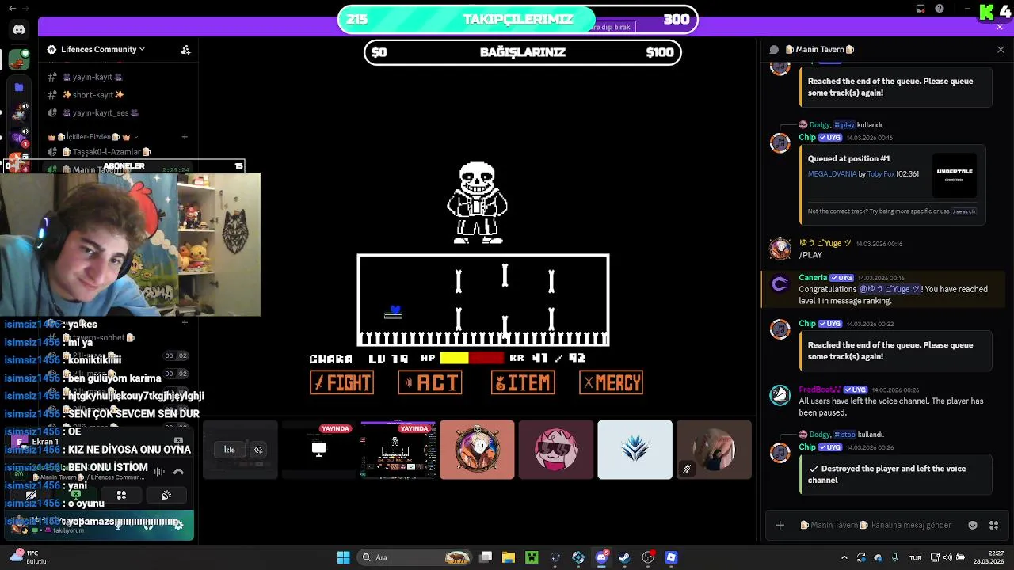Open the Minecraft creeper taskbar icon
This screenshot has width=1014, height=570.
click(x=532, y=557)
